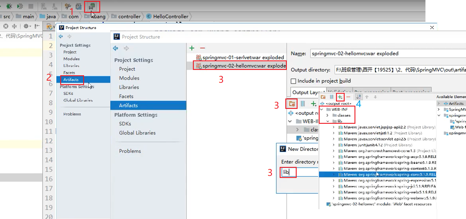Collapse WEB-INF folder in overlay tree
466x219 pixels.
click(321, 109)
